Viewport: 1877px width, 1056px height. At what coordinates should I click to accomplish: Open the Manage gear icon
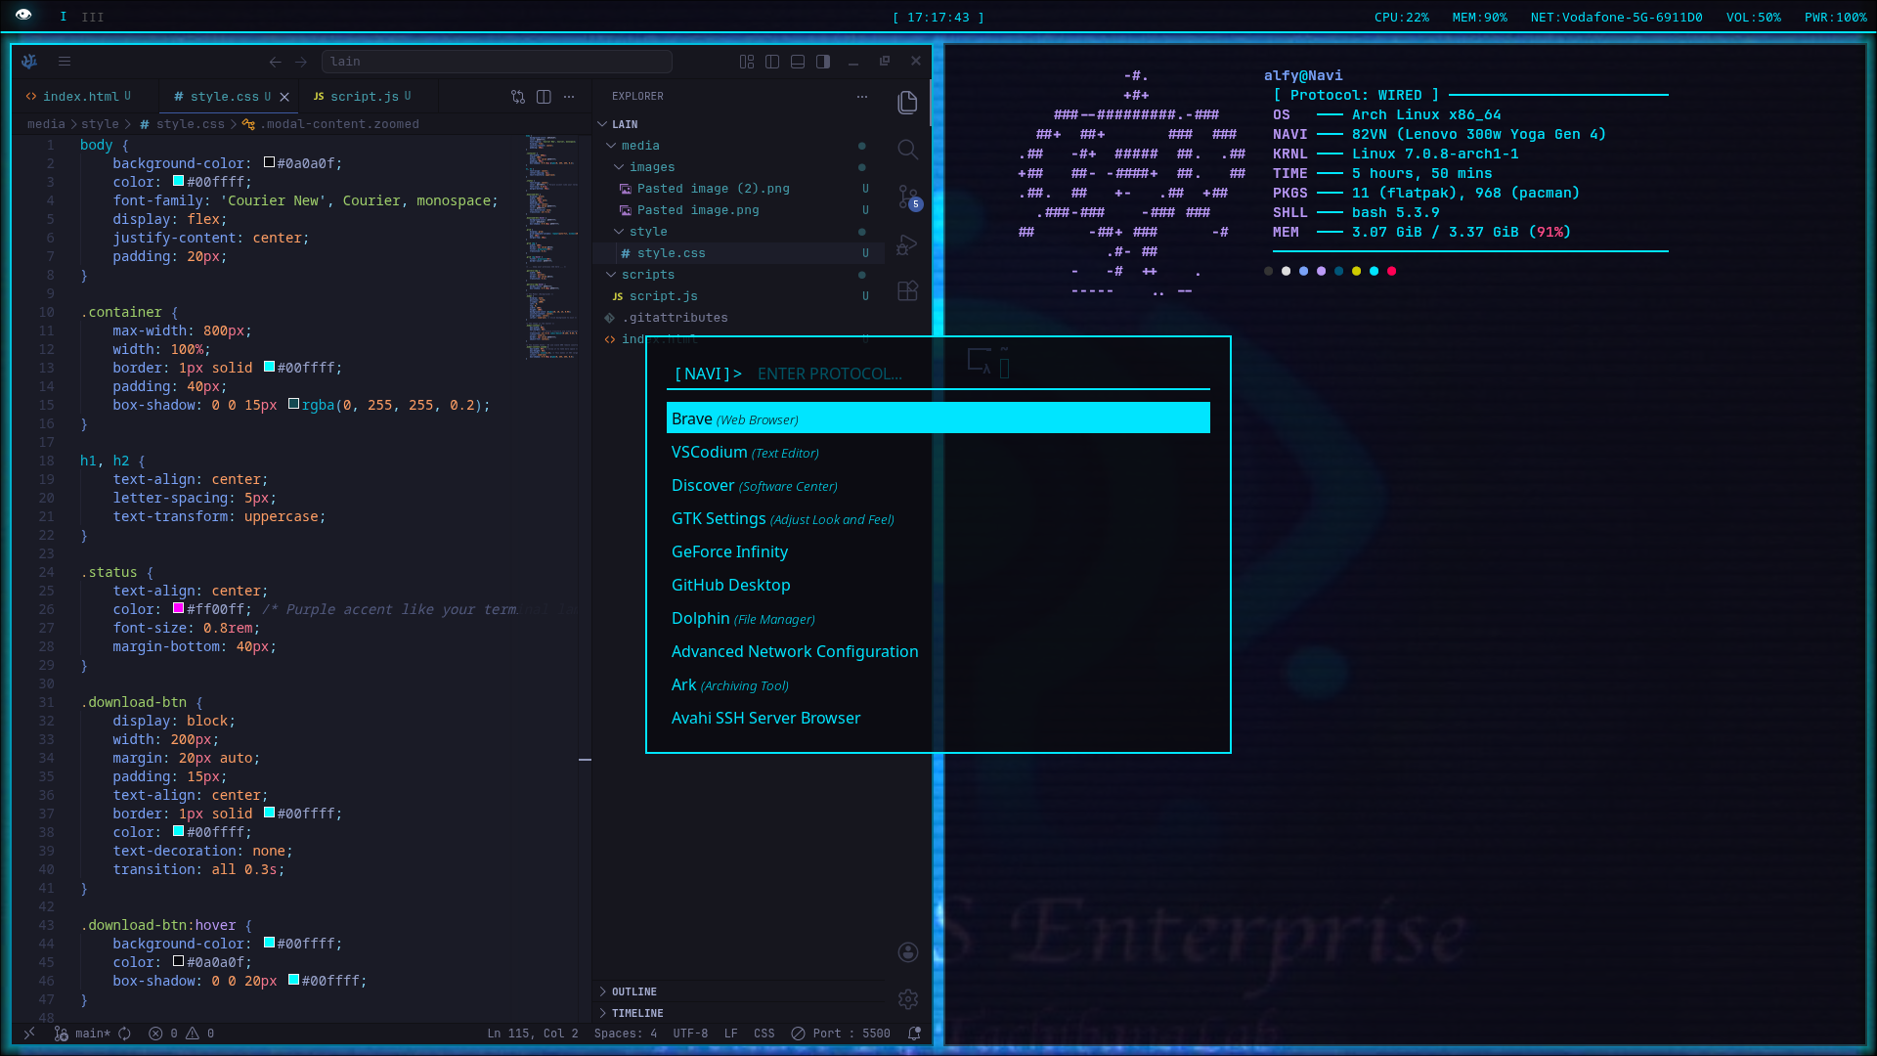(908, 999)
